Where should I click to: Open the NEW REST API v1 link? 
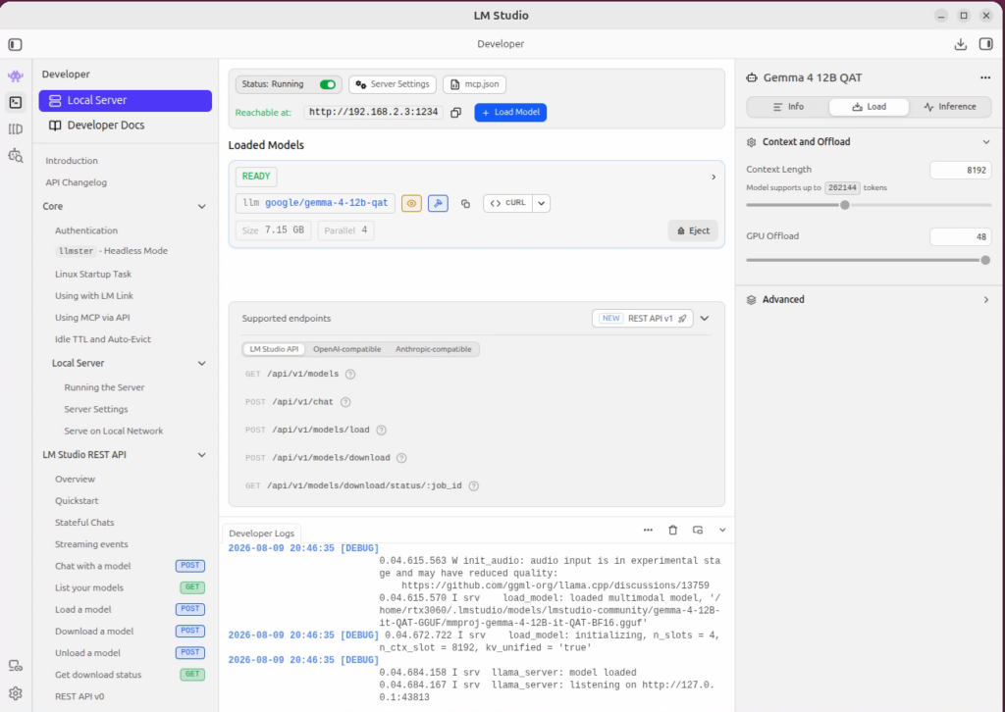click(x=642, y=319)
